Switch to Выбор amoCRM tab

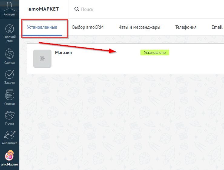point(88,27)
